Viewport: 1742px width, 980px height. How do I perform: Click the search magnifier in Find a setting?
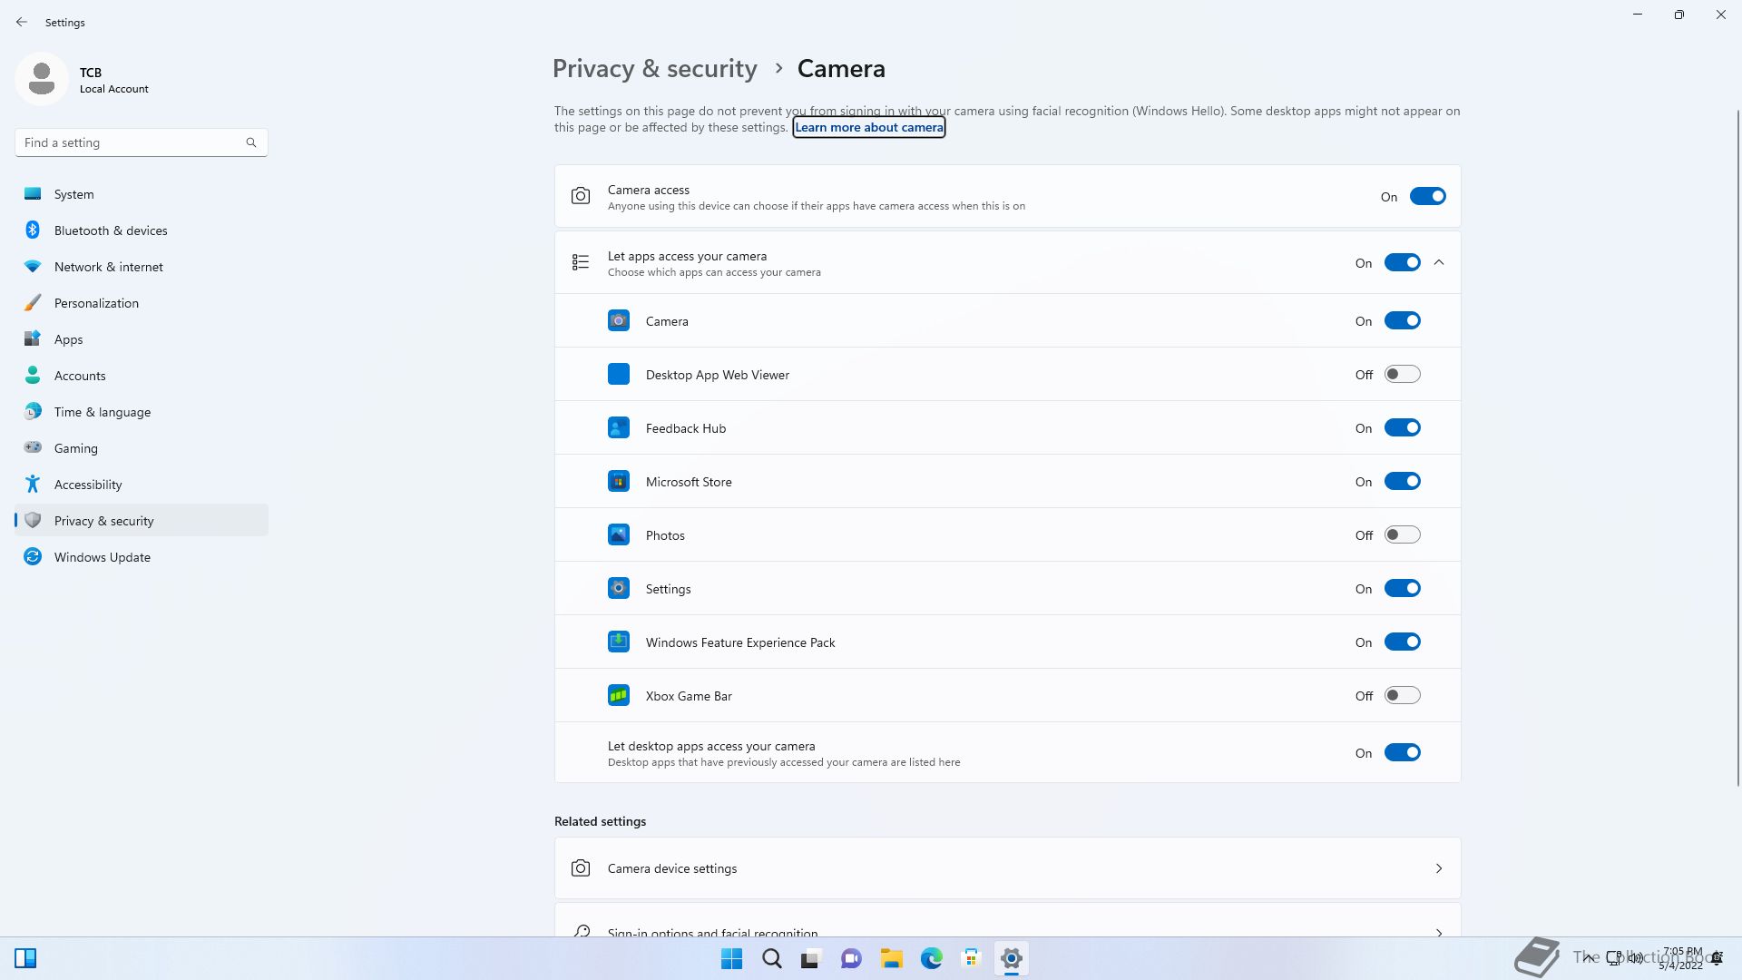251,142
